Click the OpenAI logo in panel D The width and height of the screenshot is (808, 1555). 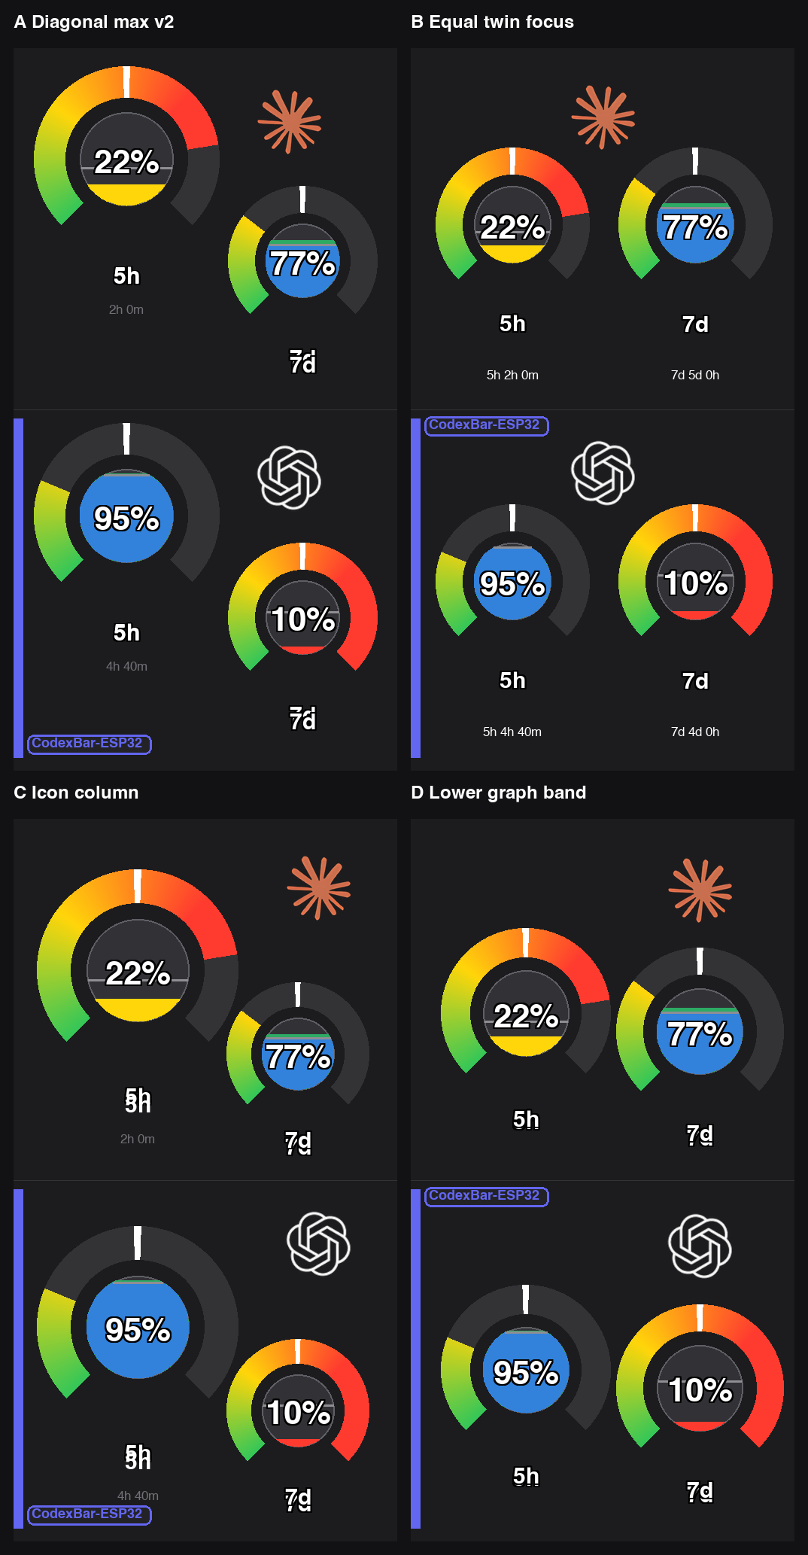coord(700,1246)
